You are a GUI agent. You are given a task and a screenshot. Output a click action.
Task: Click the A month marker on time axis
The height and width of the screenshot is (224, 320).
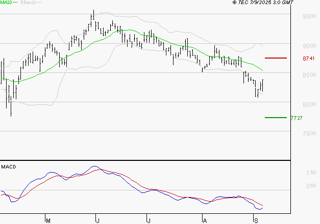pyautogui.click(x=205, y=221)
